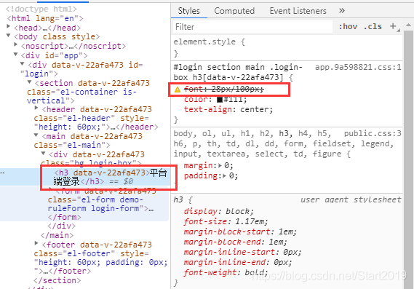This screenshot has width=414, height=289.
Task: Open app.9a598821.css:1 source link
Action: coord(358,67)
